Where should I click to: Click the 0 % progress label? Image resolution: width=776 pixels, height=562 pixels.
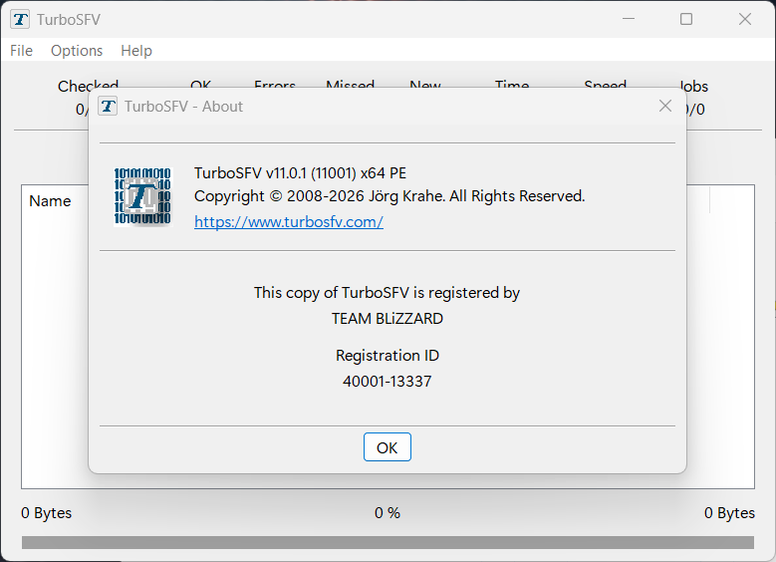tap(388, 513)
